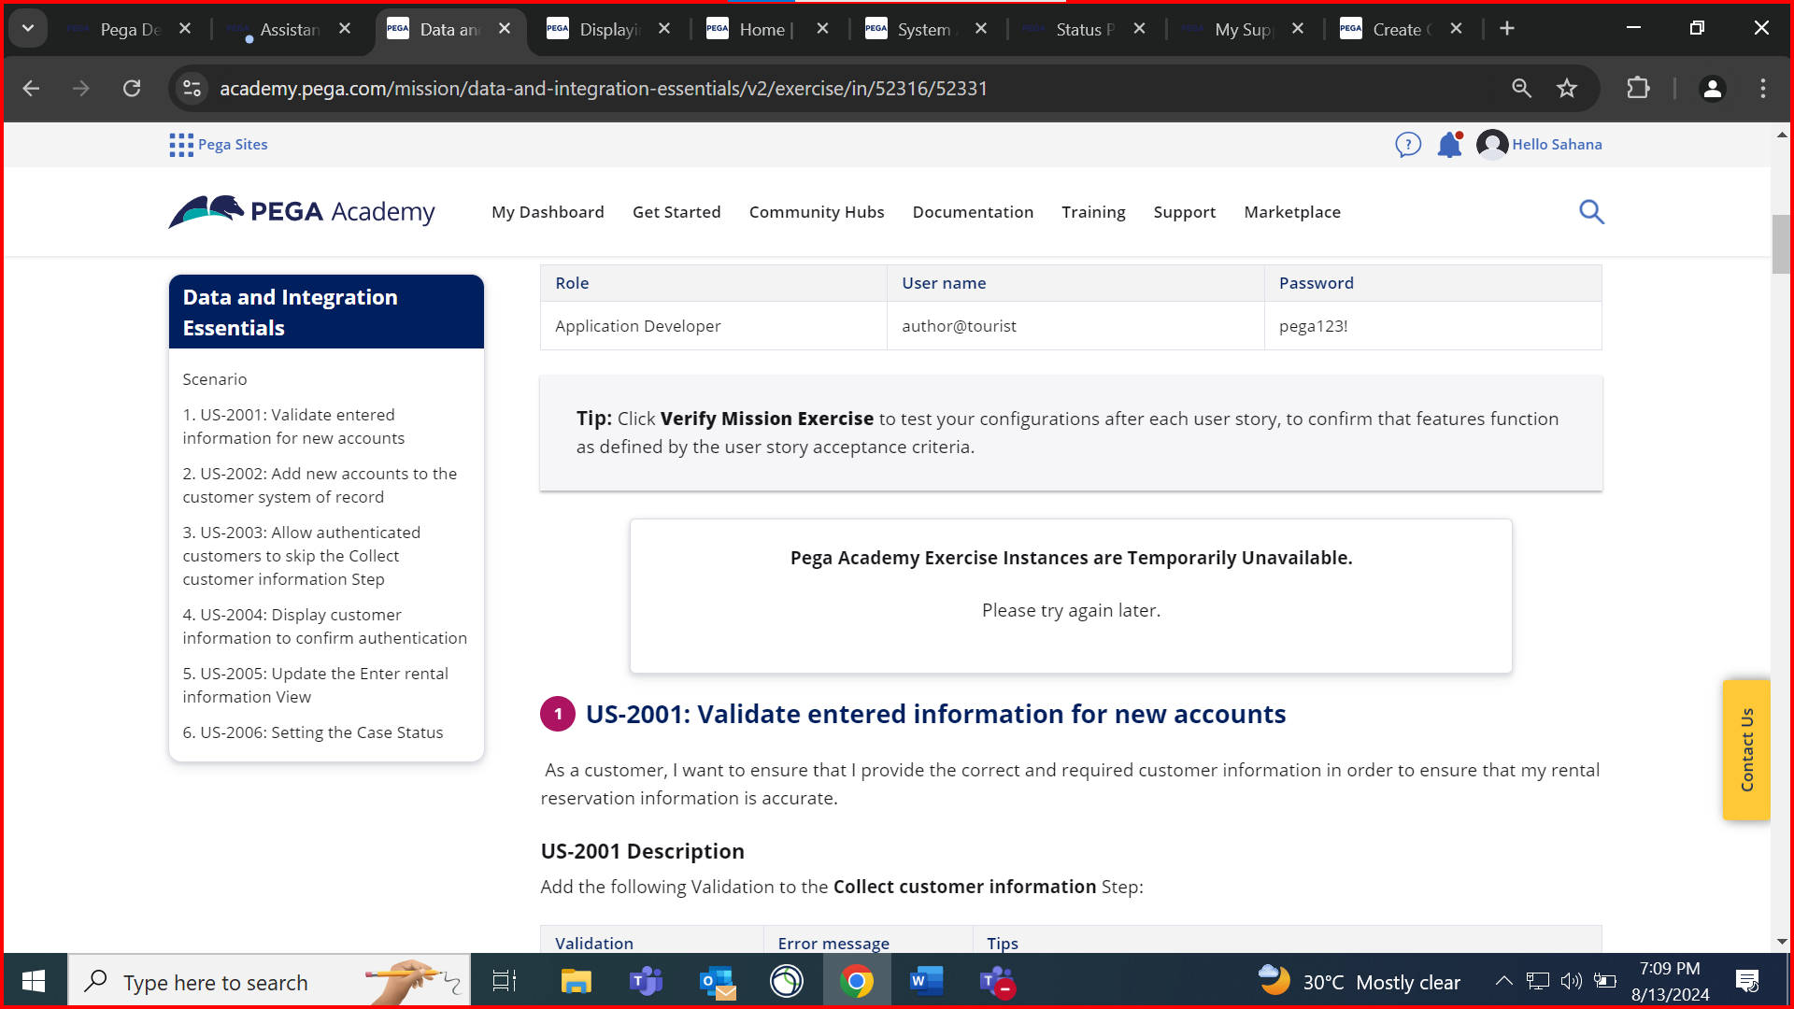Open Marketplace menu item
This screenshot has width=1794, height=1009.
[1292, 212]
